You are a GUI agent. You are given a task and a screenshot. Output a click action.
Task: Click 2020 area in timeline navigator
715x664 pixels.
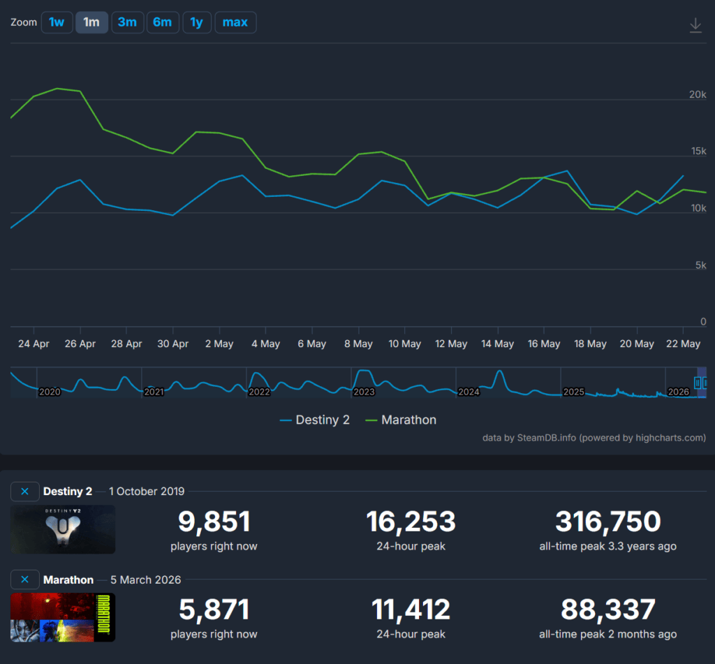[x=50, y=392]
